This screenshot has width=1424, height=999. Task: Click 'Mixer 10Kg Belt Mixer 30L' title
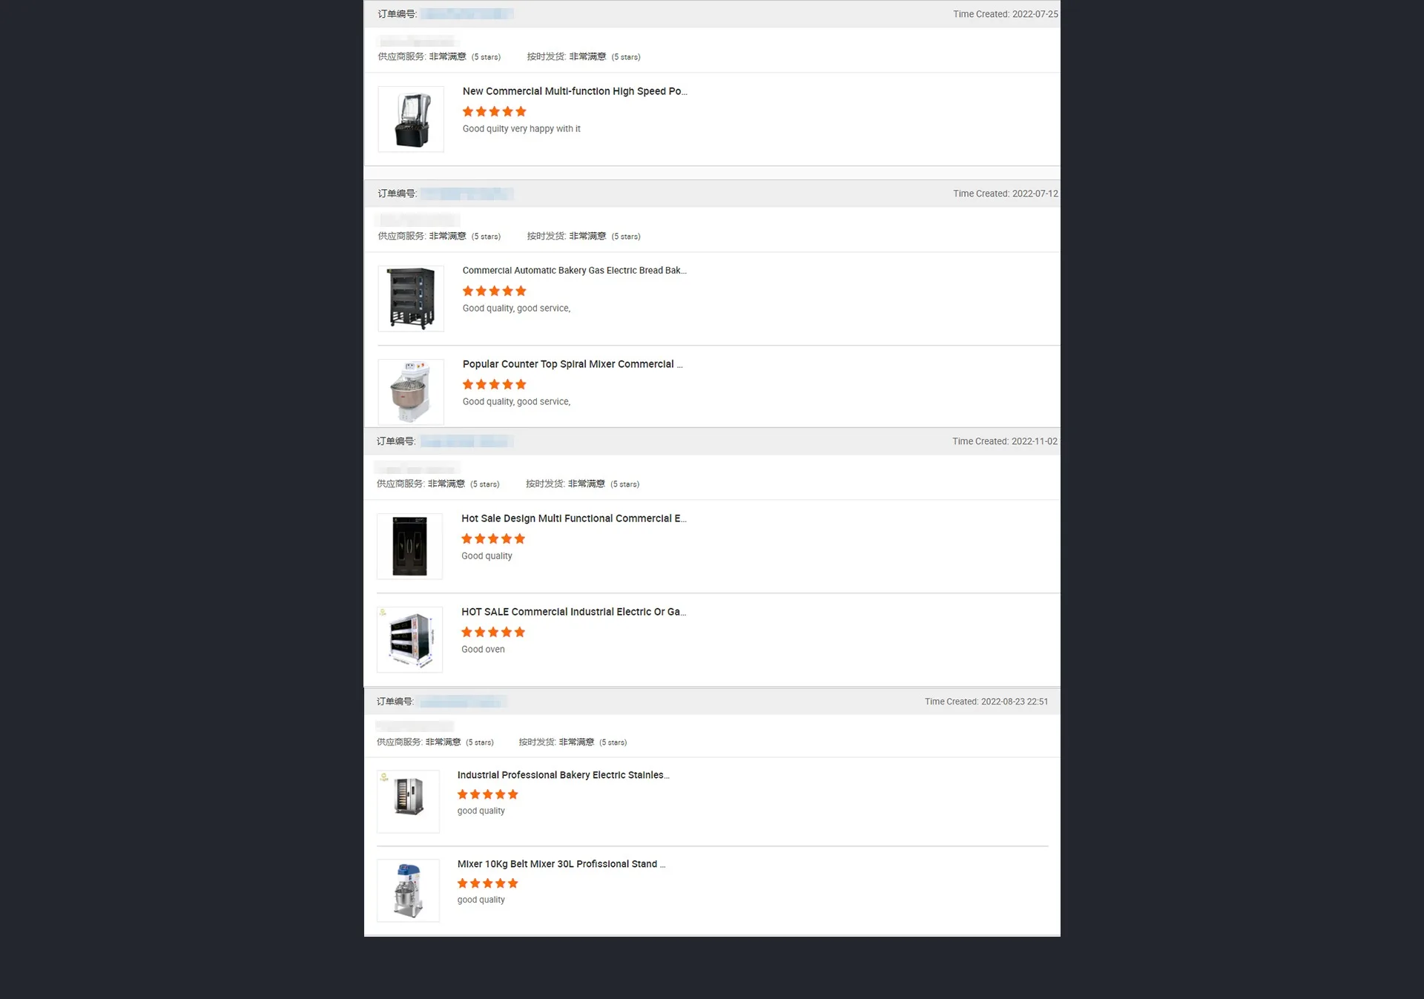pos(561,864)
